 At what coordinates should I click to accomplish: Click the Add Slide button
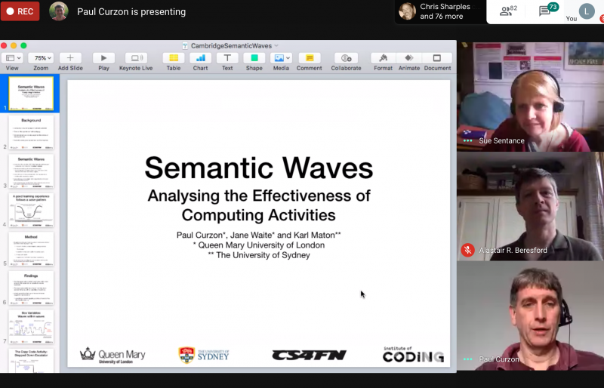coord(70,58)
